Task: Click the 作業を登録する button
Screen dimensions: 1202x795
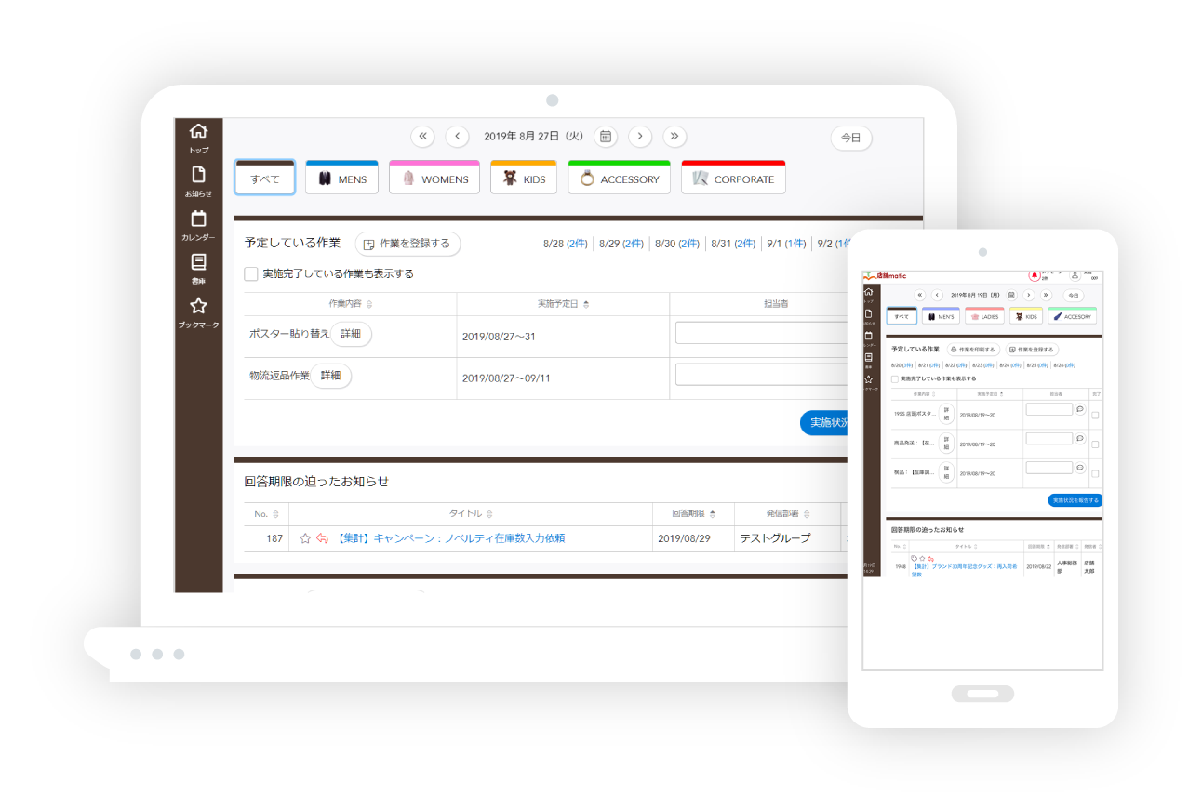Action: pos(407,244)
